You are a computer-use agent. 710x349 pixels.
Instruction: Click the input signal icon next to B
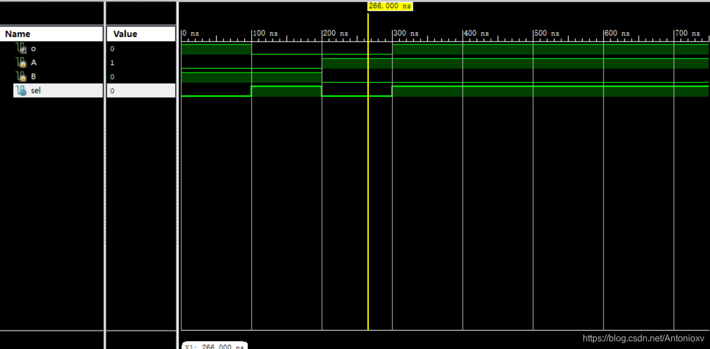click(20, 76)
